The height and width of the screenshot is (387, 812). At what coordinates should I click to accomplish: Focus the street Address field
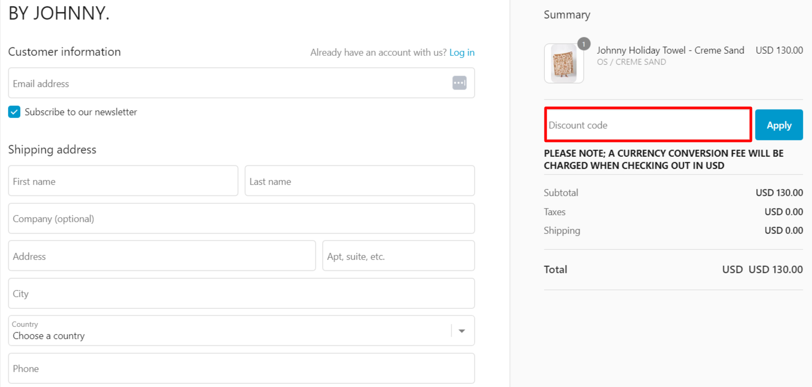point(162,256)
